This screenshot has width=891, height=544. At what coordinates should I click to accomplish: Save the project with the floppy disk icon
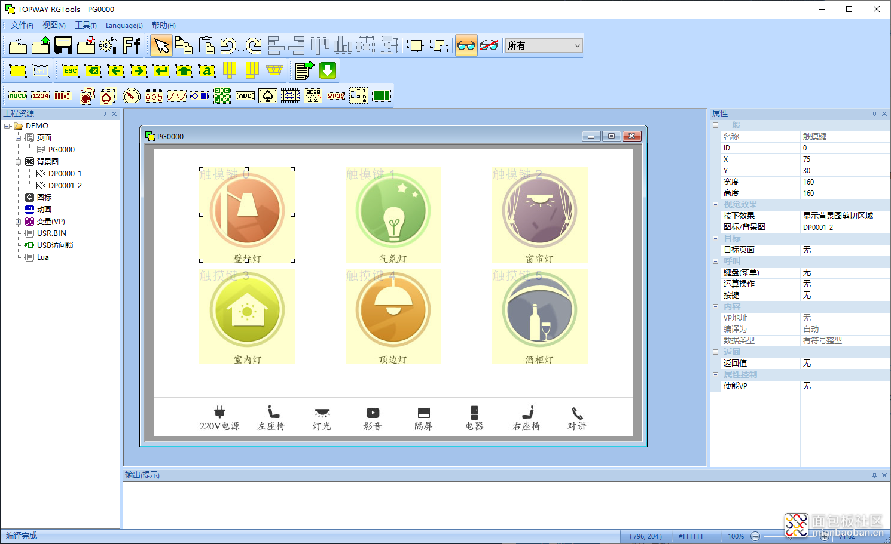coord(63,45)
